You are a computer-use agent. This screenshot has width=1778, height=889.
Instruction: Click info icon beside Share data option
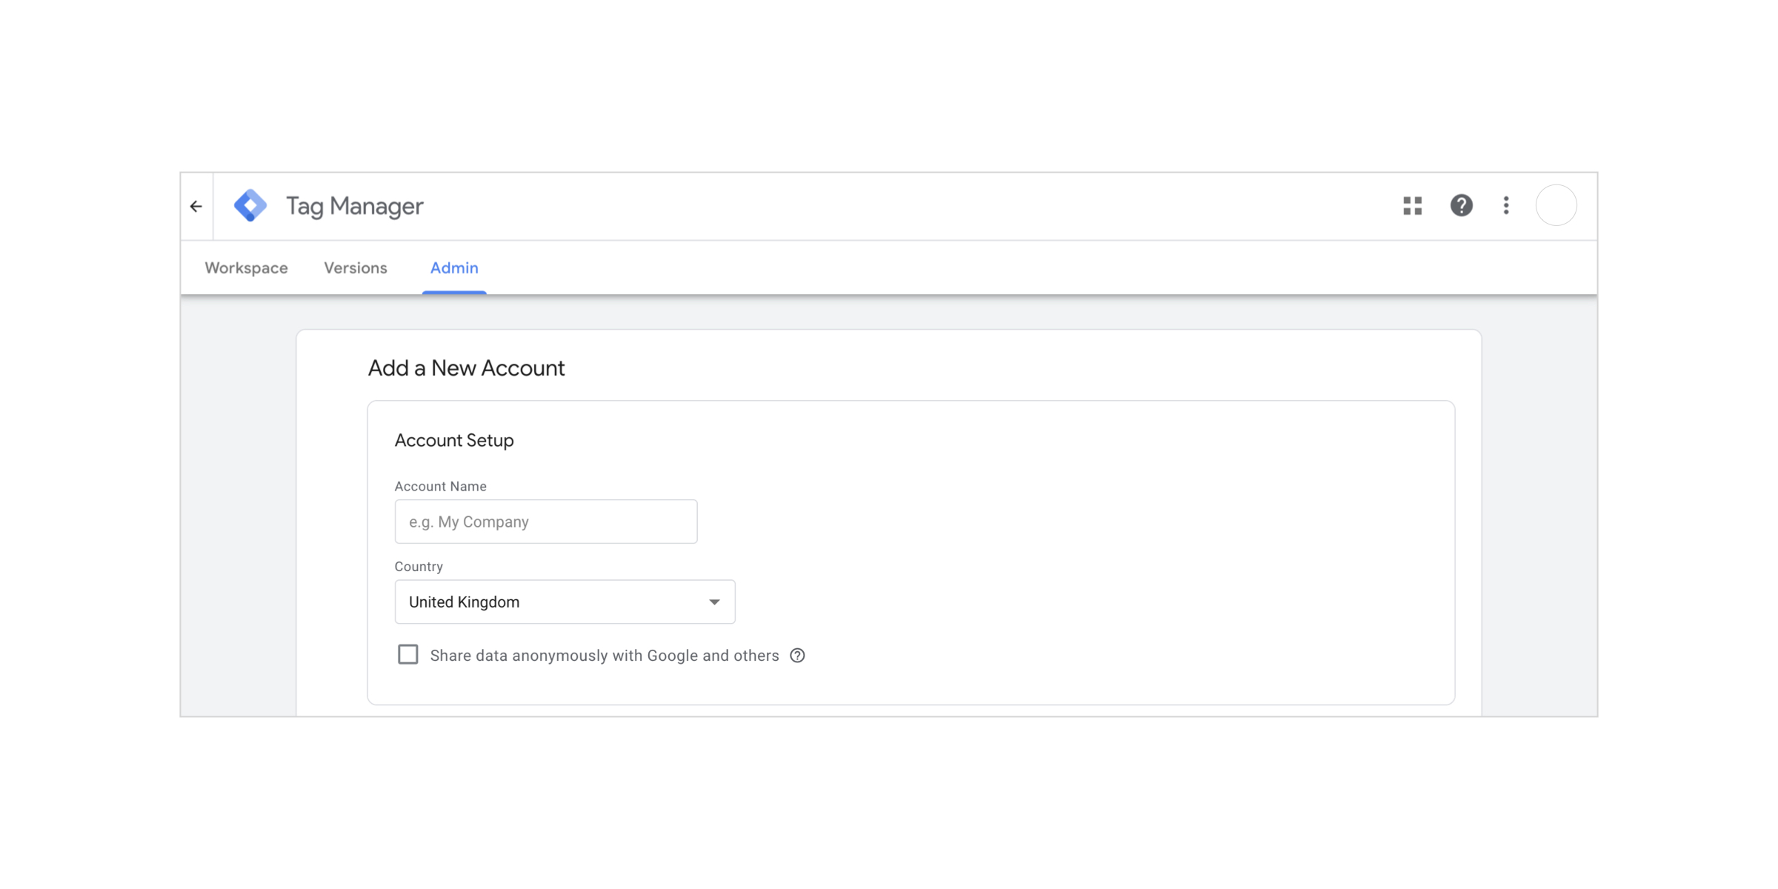797,656
